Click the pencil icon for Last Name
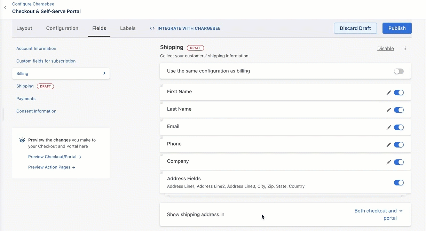This screenshot has height=231, width=426. click(x=389, y=110)
